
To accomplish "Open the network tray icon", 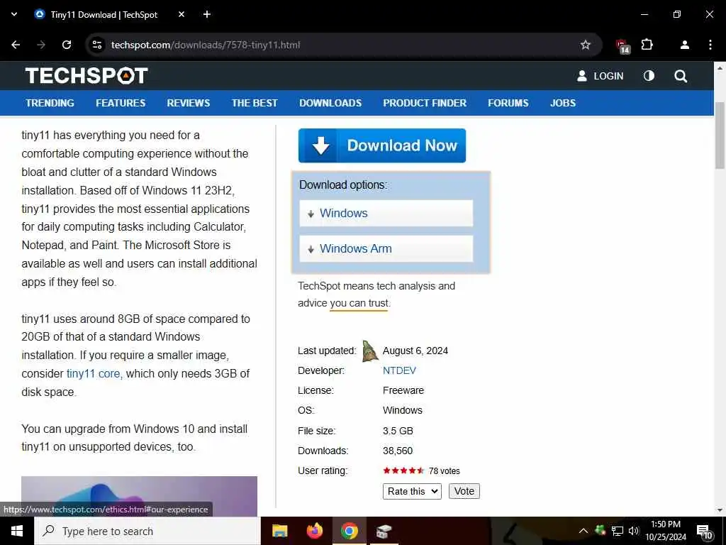I will pyautogui.click(x=618, y=531).
